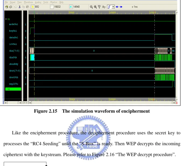This screenshot has width=181, height=166.
Task: Open the Window menu
Action: pyautogui.click(x=54, y=2)
